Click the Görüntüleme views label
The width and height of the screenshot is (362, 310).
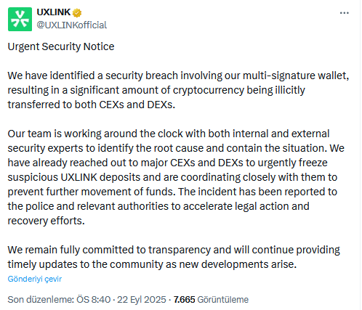[223, 300]
